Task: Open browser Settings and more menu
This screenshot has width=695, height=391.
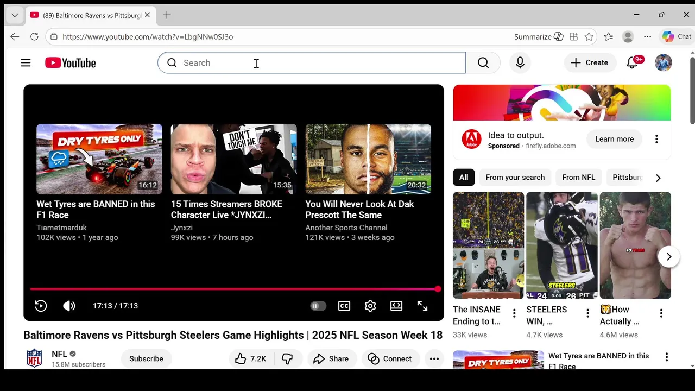Action: [x=648, y=37]
